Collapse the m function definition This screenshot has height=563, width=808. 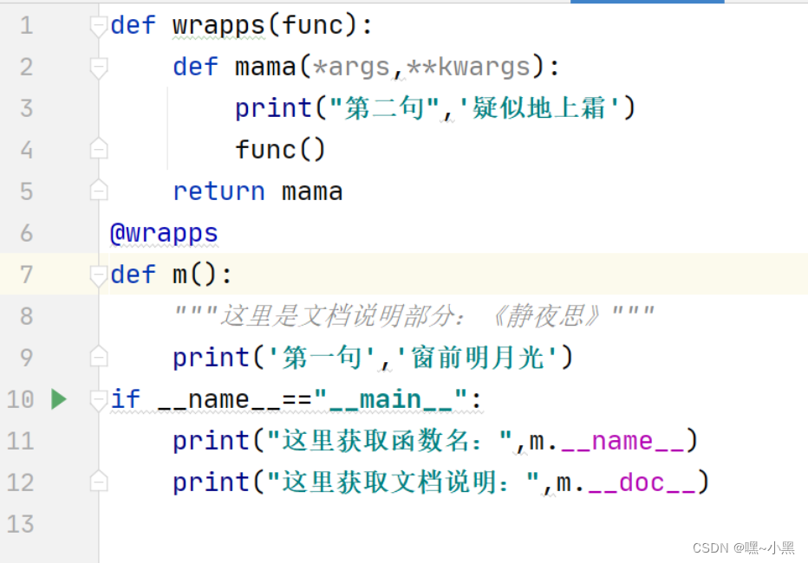[98, 274]
